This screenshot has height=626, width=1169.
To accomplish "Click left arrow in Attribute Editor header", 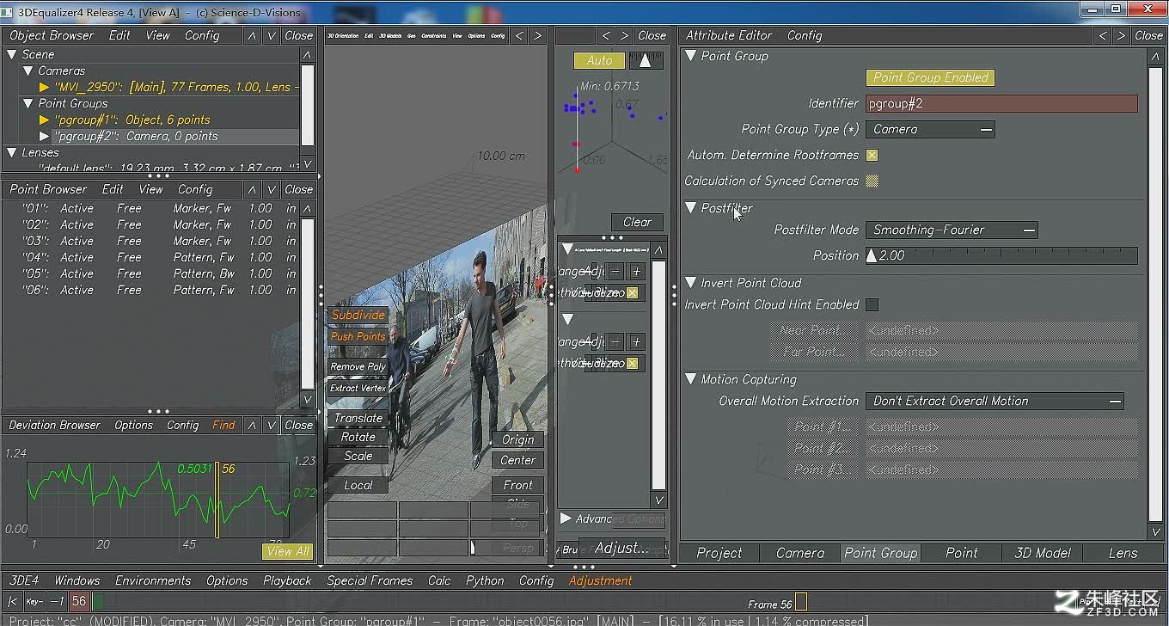I will [1103, 35].
